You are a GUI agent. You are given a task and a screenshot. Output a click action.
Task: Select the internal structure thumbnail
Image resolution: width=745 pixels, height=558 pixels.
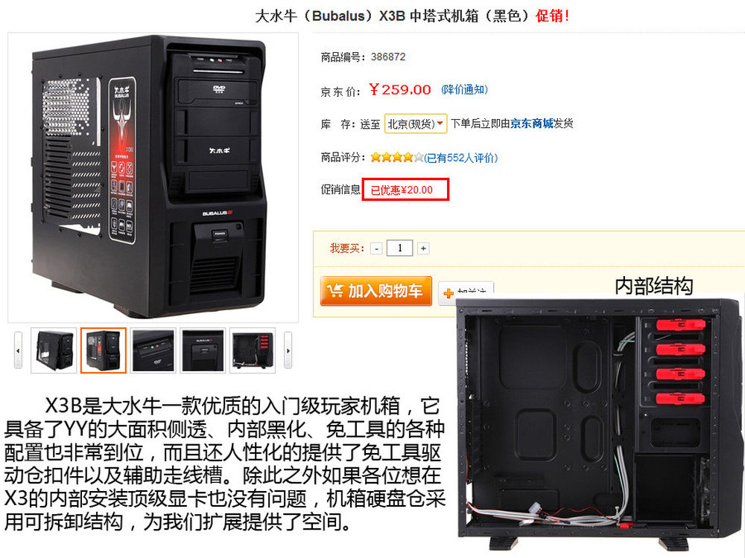click(253, 350)
